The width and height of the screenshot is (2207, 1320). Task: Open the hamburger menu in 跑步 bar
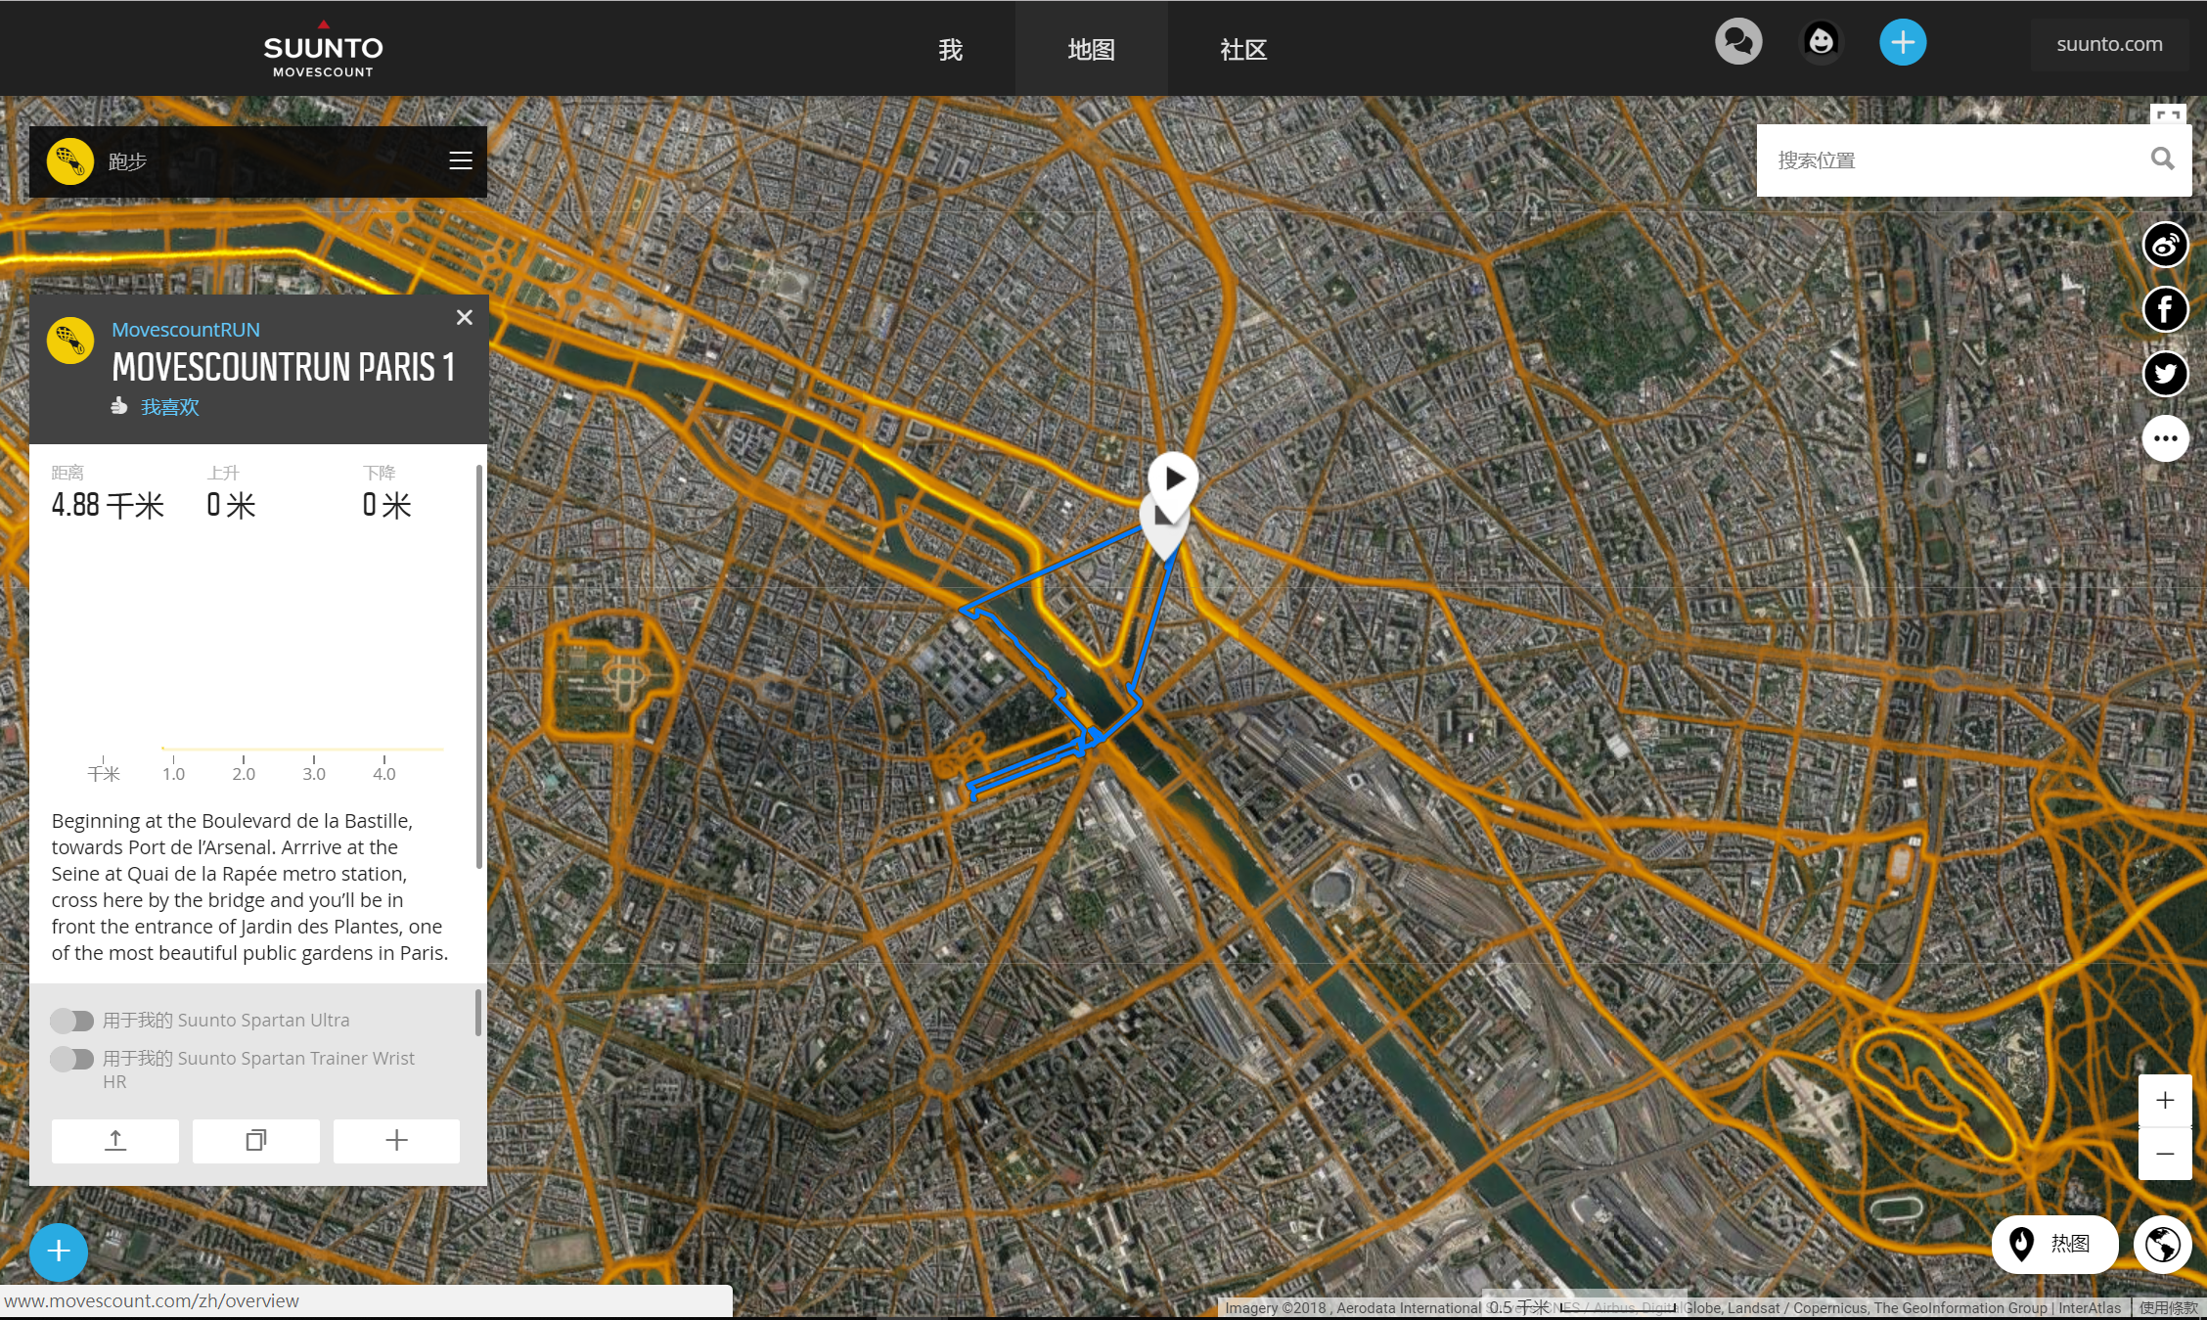tap(460, 160)
